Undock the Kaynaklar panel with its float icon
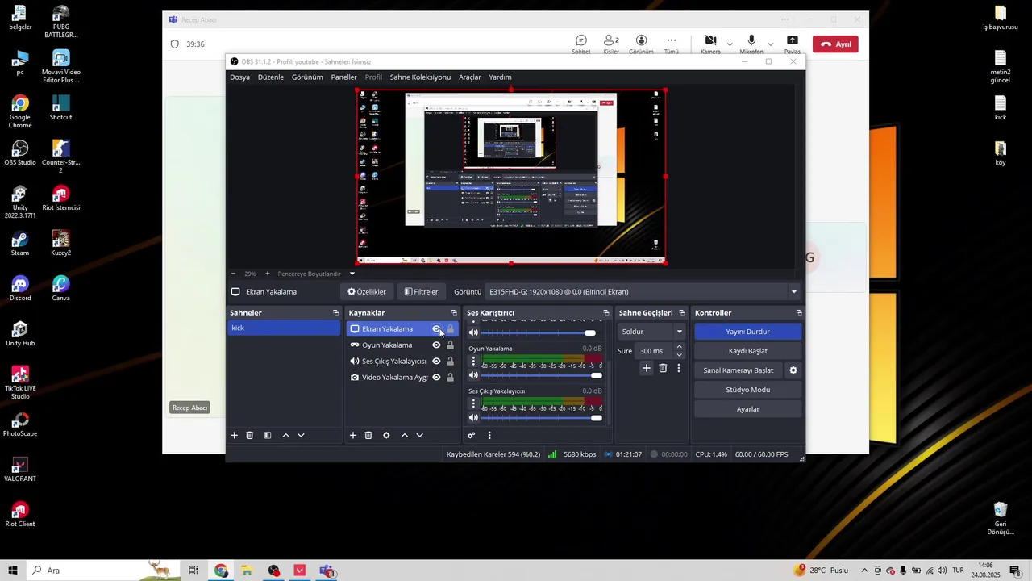 click(454, 313)
